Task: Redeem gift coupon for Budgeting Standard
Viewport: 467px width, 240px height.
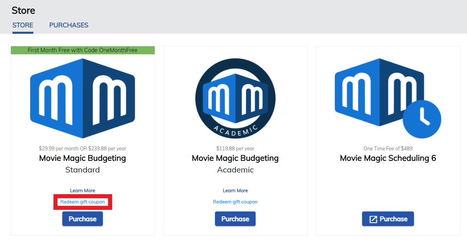Action: [82, 202]
